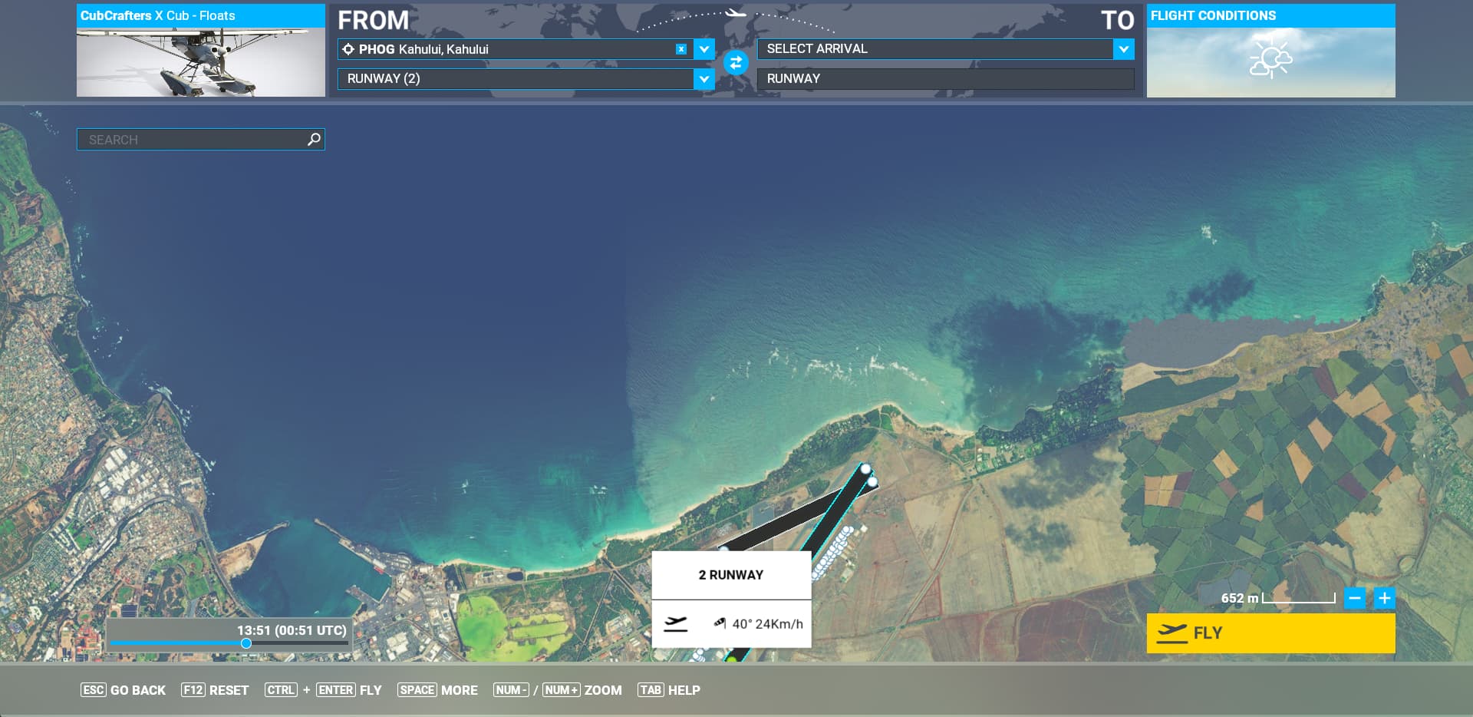Open the CubCrafters X Cub aircraft thumbnail
This screenshot has width=1473, height=717.
[x=201, y=51]
